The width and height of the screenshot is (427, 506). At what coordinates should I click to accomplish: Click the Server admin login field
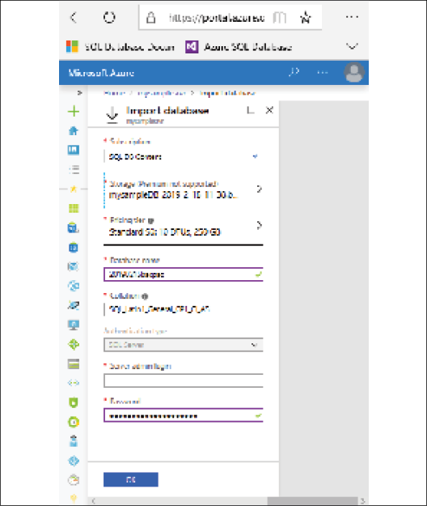[183, 381]
